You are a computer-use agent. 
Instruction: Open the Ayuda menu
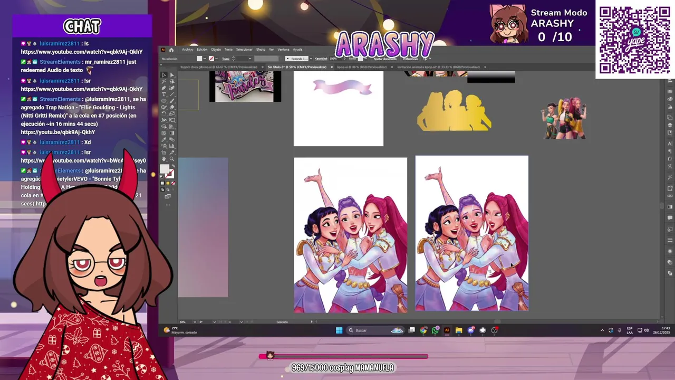coord(297,50)
